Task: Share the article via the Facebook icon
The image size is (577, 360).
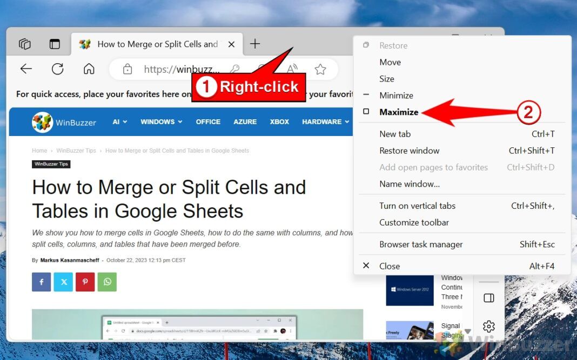Action: point(41,282)
